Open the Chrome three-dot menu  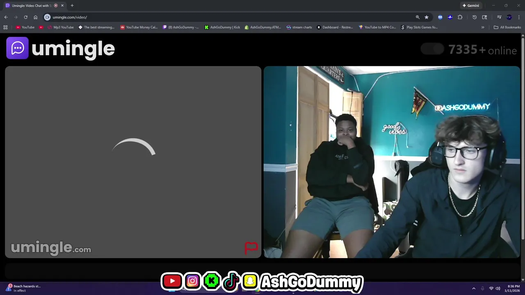click(x=519, y=17)
